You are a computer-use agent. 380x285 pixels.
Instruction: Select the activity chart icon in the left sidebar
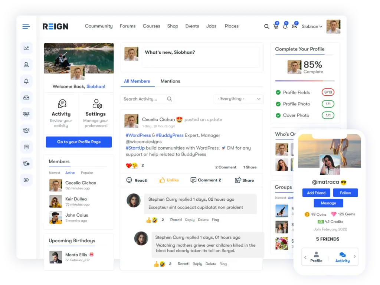click(x=26, y=48)
